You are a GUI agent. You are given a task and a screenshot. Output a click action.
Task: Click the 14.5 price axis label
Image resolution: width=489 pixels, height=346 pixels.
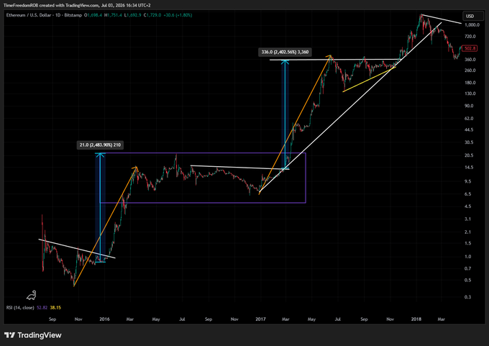[469, 168]
